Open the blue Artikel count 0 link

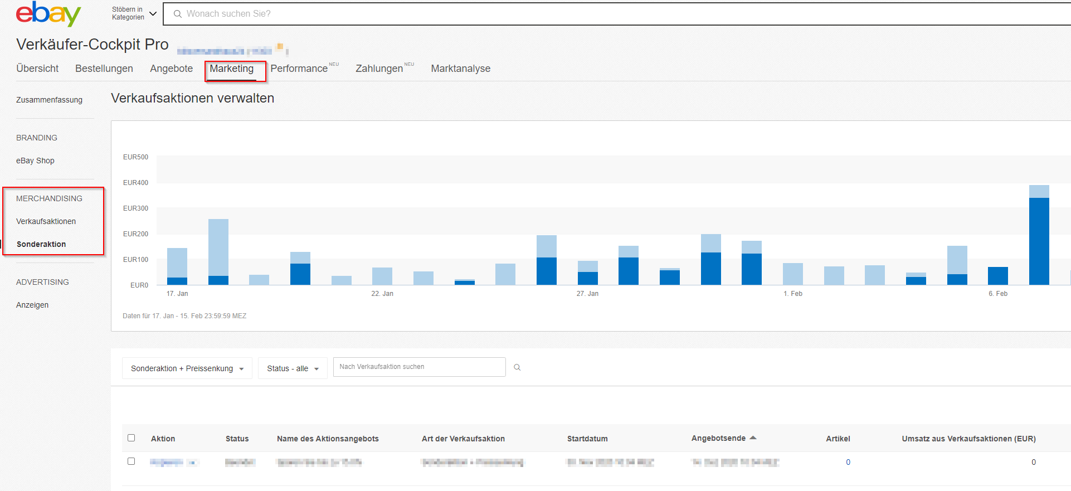pyautogui.click(x=848, y=462)
